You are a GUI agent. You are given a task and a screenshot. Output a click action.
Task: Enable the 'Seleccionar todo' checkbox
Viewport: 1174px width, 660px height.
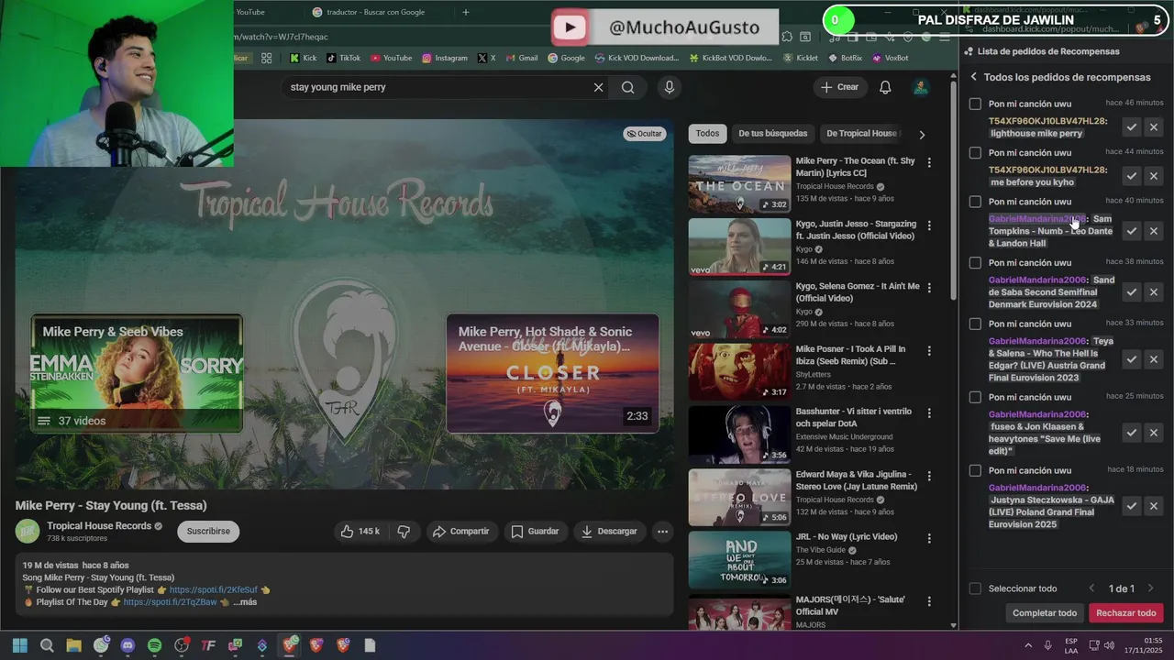(x=975, y=588)
